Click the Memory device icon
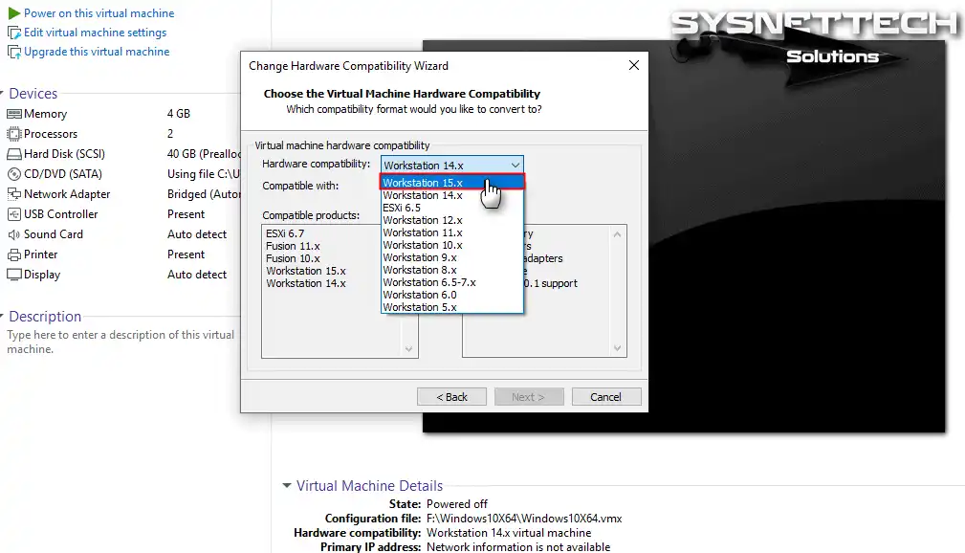 click(13, 114)
